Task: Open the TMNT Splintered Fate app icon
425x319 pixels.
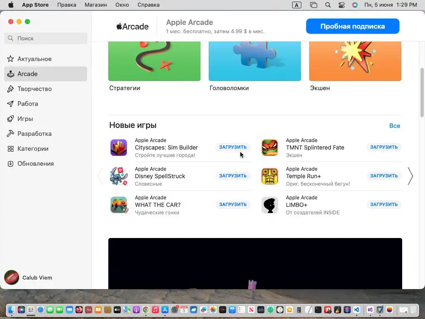Action: 270,147
